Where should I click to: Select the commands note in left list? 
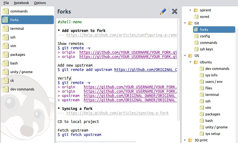pyautogui.click(x=28, y=11)
